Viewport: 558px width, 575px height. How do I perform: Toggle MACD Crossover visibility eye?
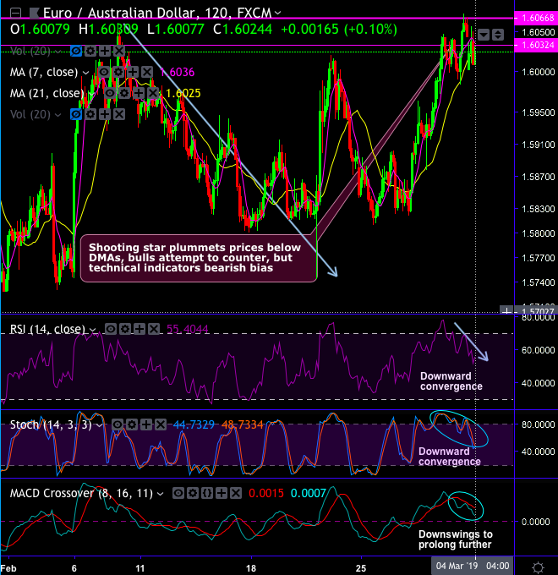coord(178,493)
